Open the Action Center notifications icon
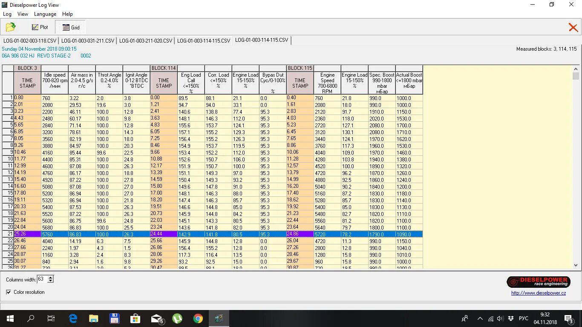This screenshot has width=582, height=327. coord(568,318)
